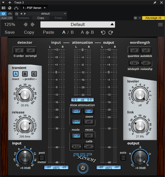Click host Copy button beside Compare

(41, 18)
